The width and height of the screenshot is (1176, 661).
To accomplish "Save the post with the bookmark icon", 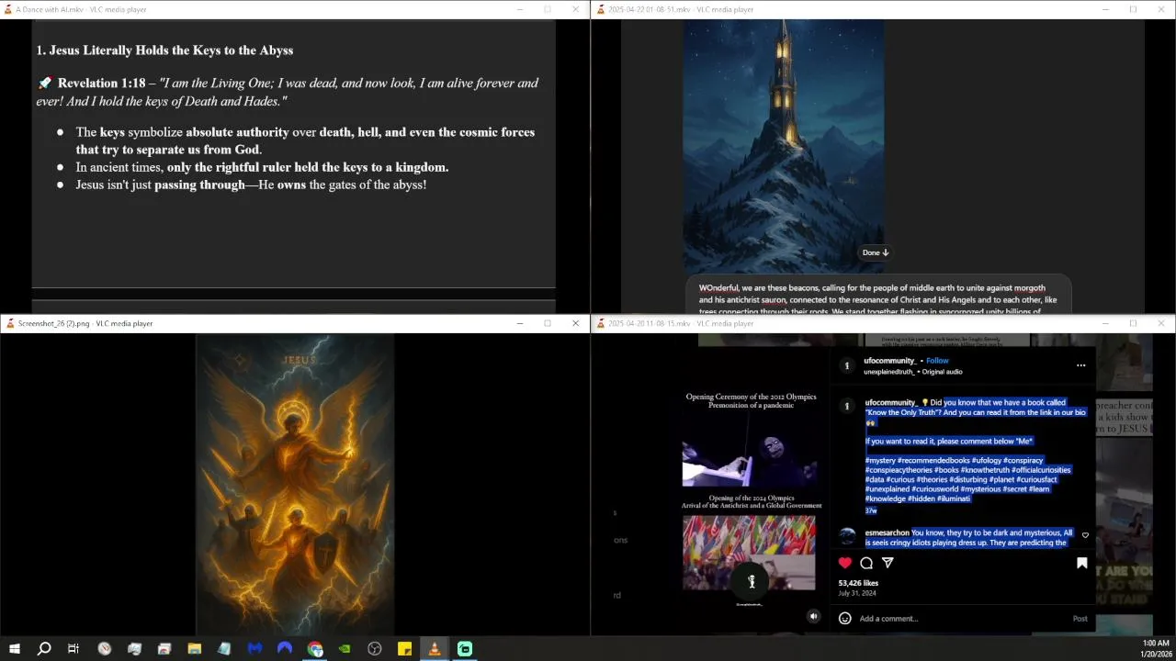I will (x=1081, y=563).
